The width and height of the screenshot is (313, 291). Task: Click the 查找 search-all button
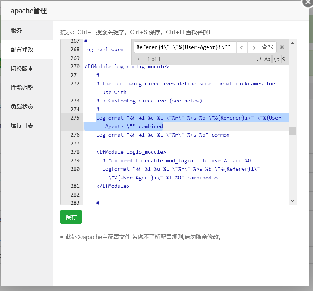(268, 47)
